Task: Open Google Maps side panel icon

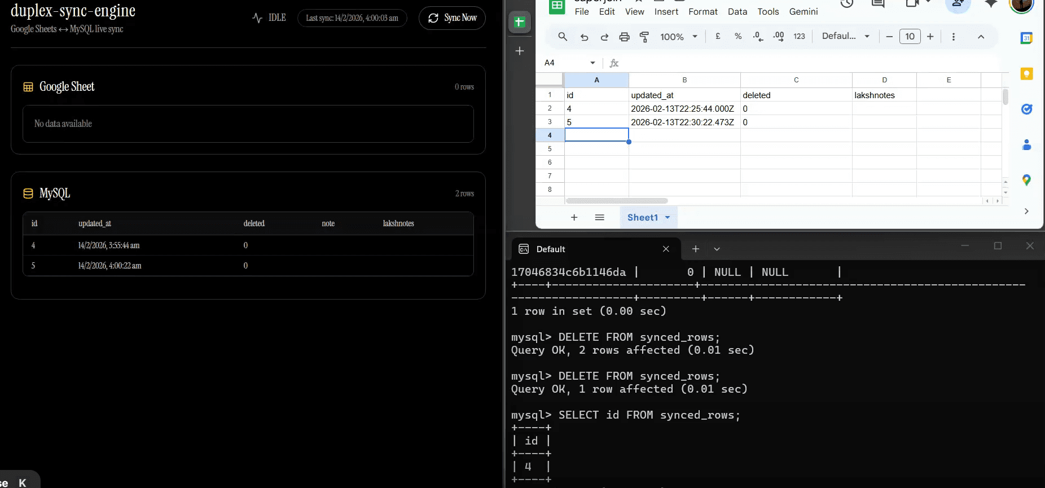Action: pyautogui.click(x=1026, y=180)
